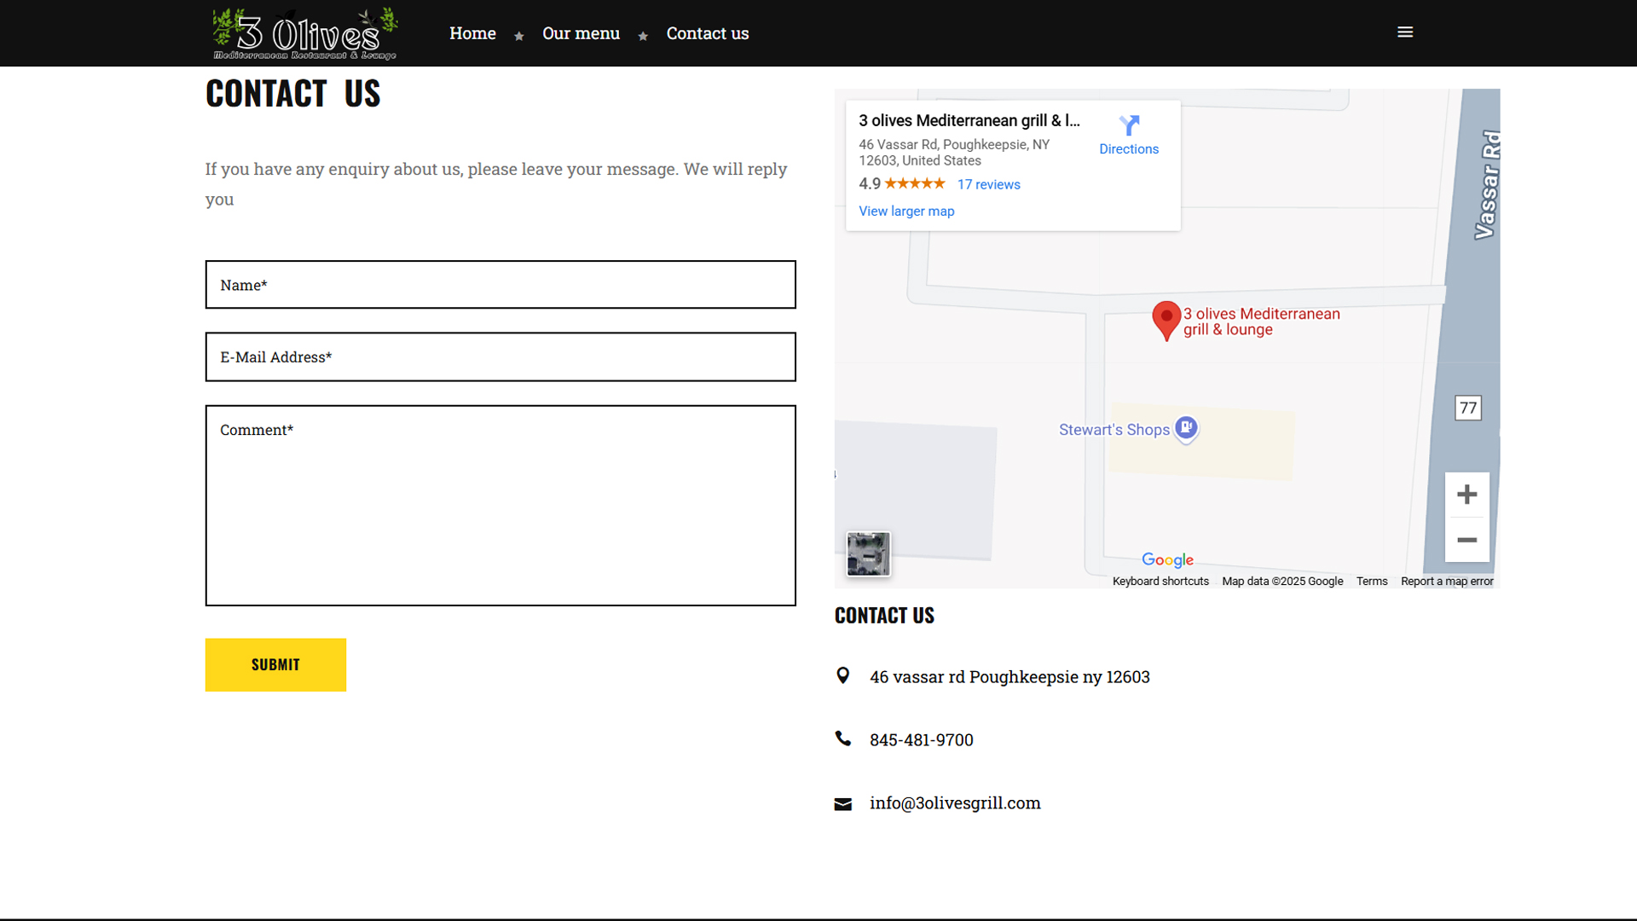Click the Directions arrow icon
This screenshot has width=1637, height=921.
1129,126
